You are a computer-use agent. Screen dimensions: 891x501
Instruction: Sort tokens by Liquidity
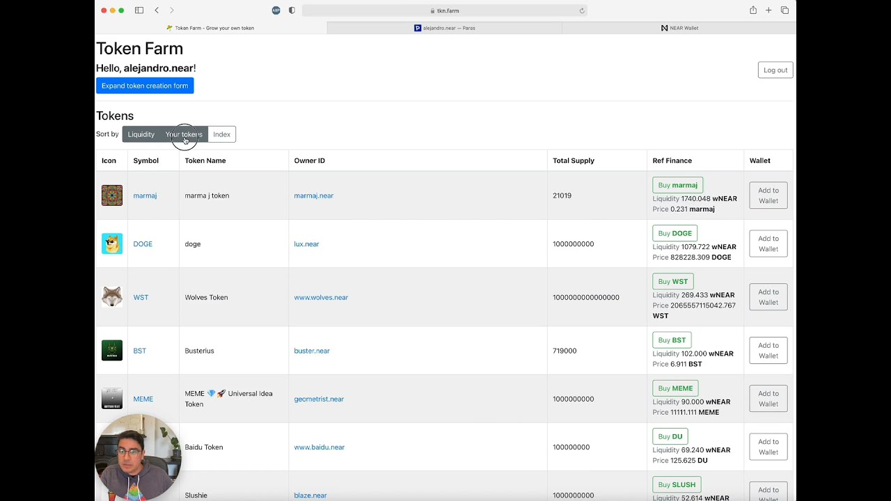coord(141,134)
